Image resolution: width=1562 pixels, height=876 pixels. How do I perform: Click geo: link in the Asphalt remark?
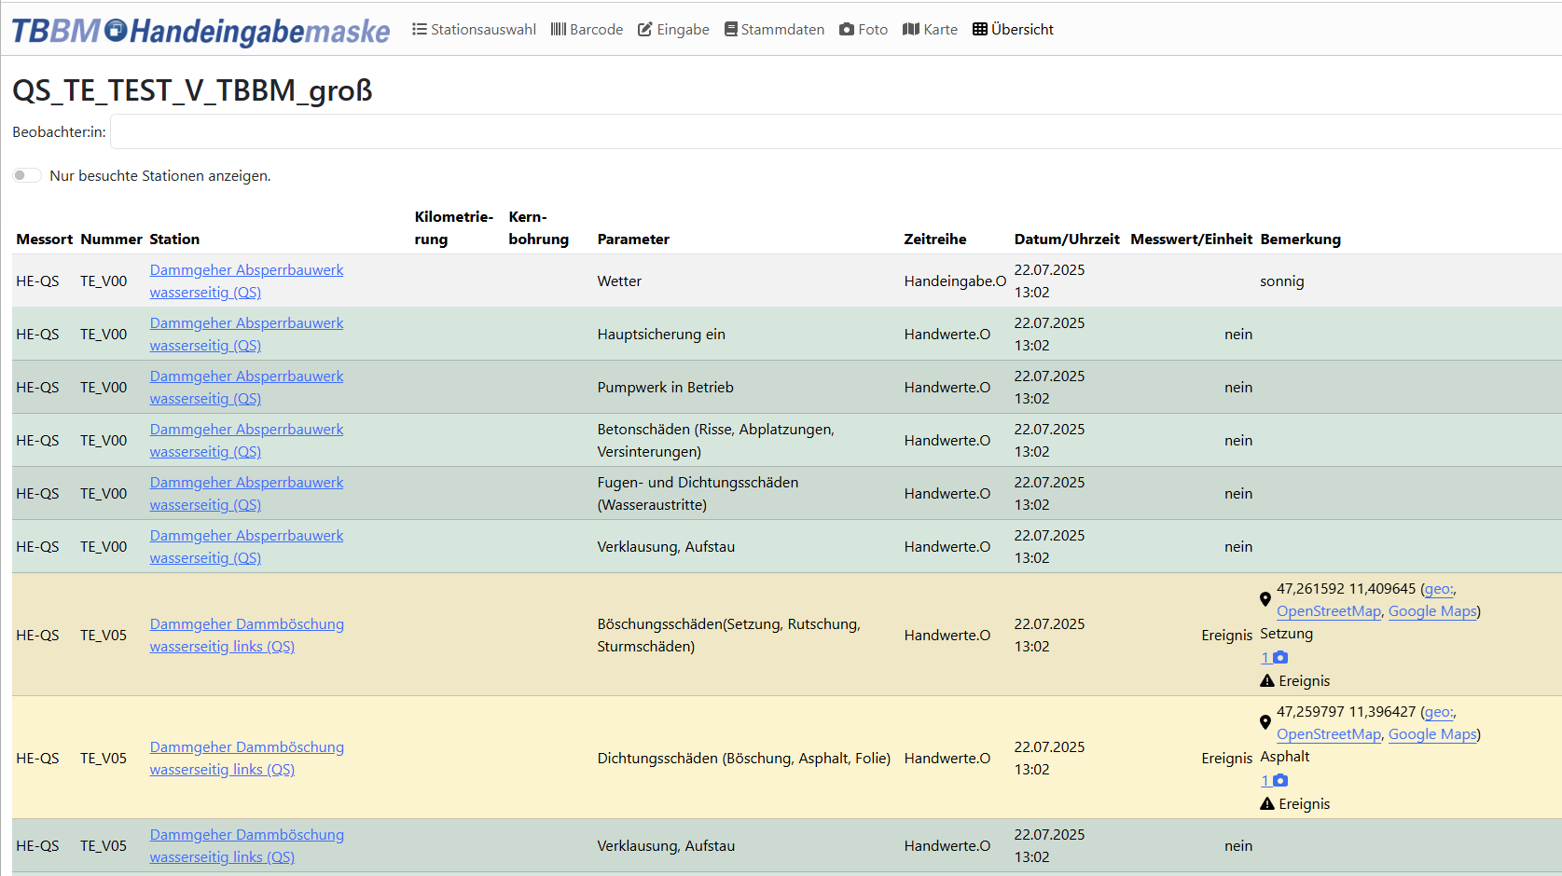coord(1438,712)
